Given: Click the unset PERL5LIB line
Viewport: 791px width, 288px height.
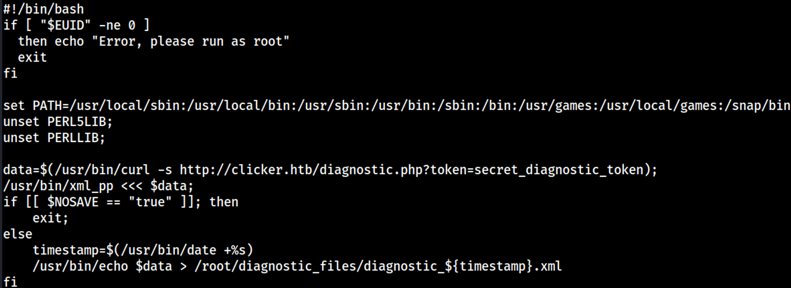Looking at the screenshot, I should [x=58, y=122].
